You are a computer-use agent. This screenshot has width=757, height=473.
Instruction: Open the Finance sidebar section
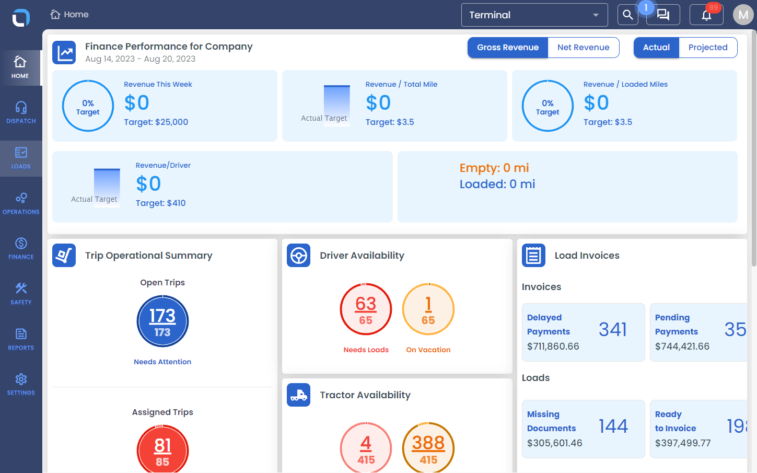[x=21, y=248]
